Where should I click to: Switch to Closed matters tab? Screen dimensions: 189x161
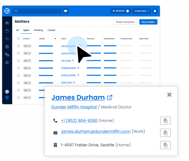(x=51, y=30)
